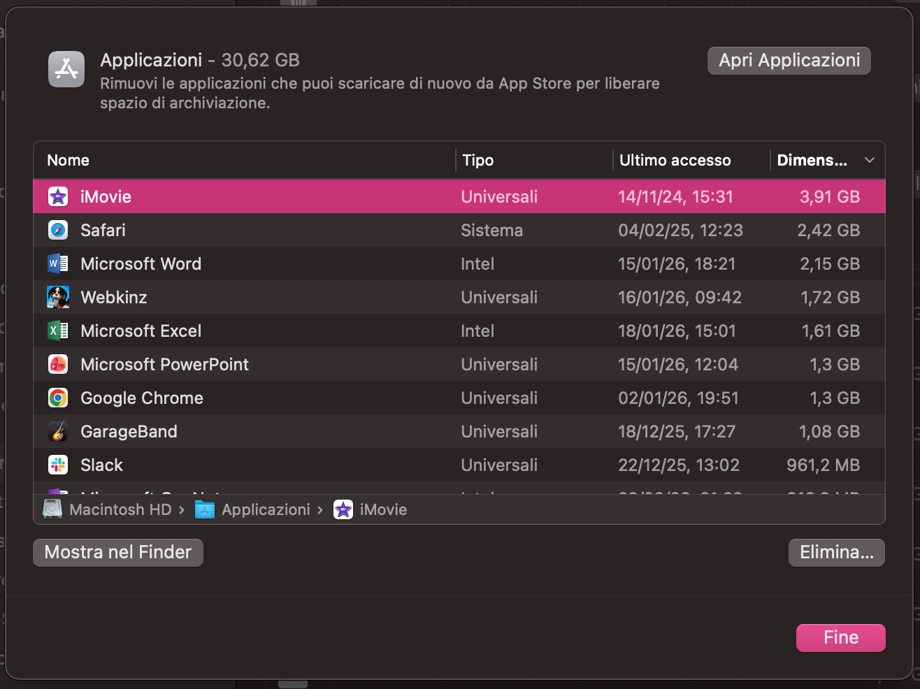
Task: Sort applications by Tipo column
Action: tap(478, 161)
